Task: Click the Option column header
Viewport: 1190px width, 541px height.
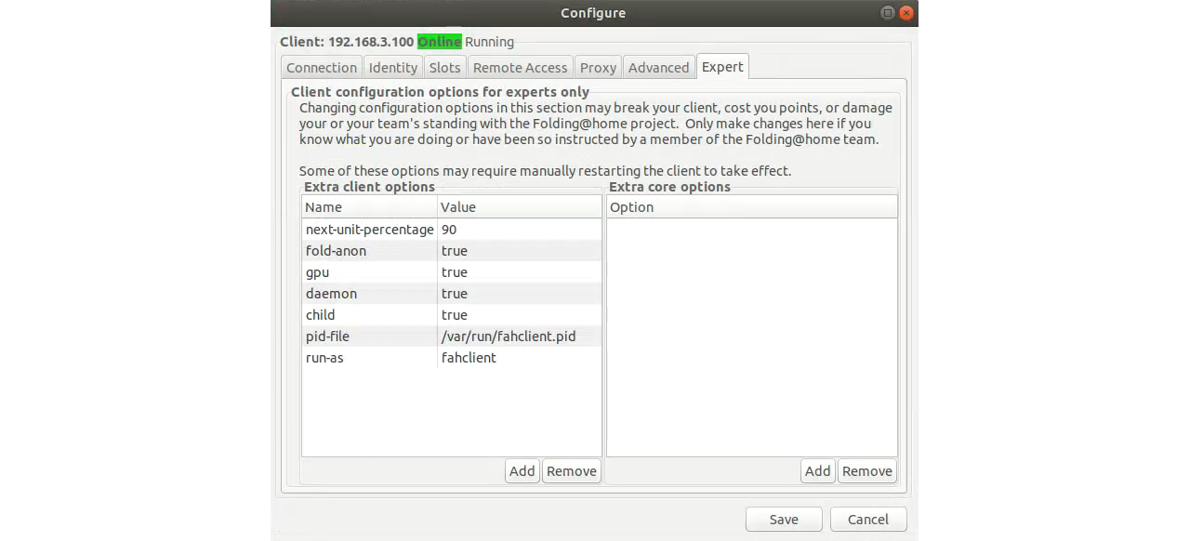Action: click(x=752, y=207)
